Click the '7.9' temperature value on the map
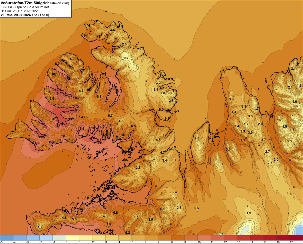The width and height of the screenshot is (303, 244). 74,208
